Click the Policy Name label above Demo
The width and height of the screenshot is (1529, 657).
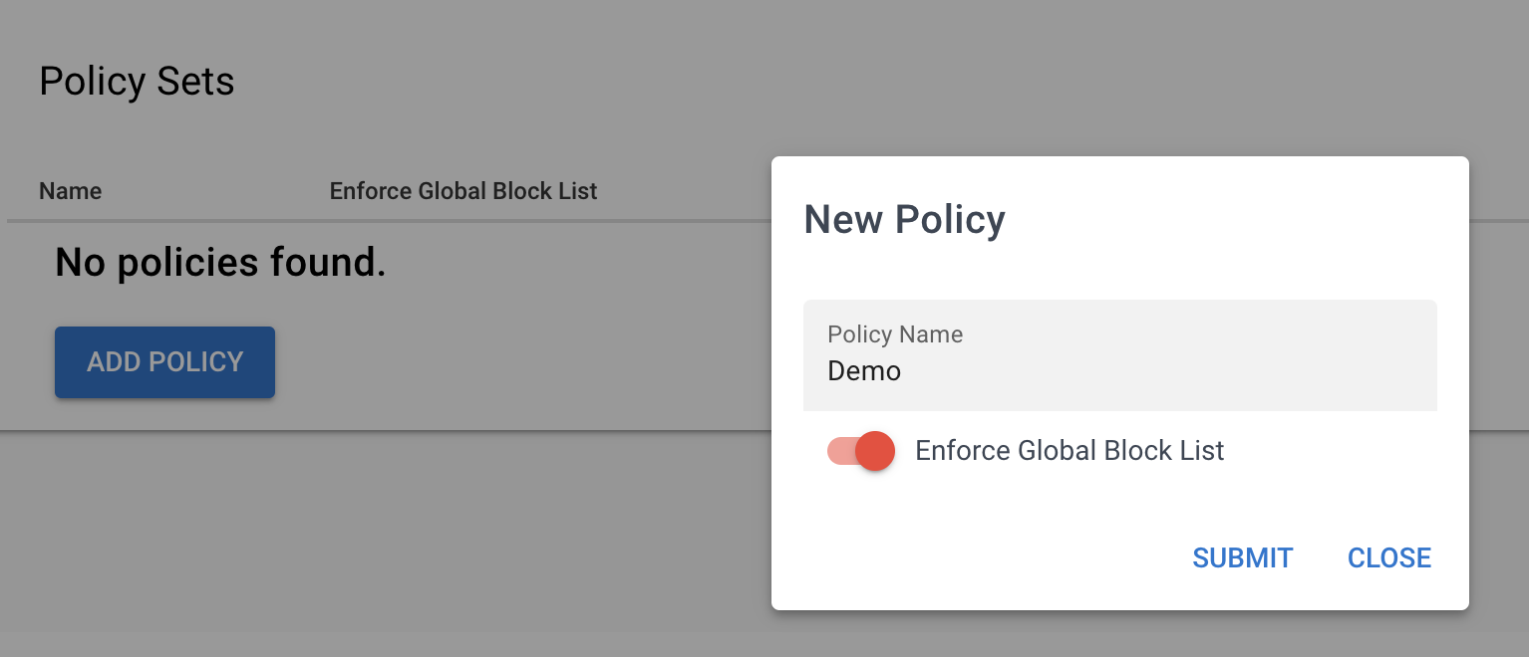[894, 334]
